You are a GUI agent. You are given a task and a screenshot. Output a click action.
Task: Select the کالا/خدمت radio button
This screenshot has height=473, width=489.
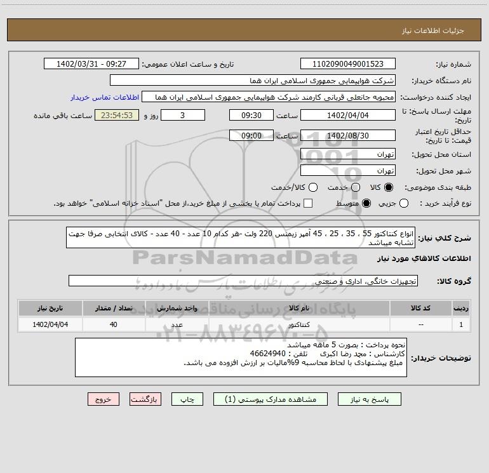tap(313, 187)
